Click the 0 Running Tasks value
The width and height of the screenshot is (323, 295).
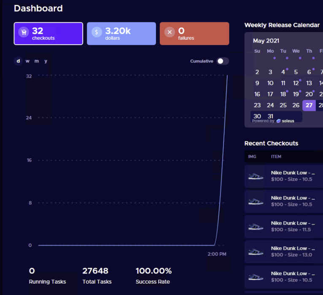32,271
